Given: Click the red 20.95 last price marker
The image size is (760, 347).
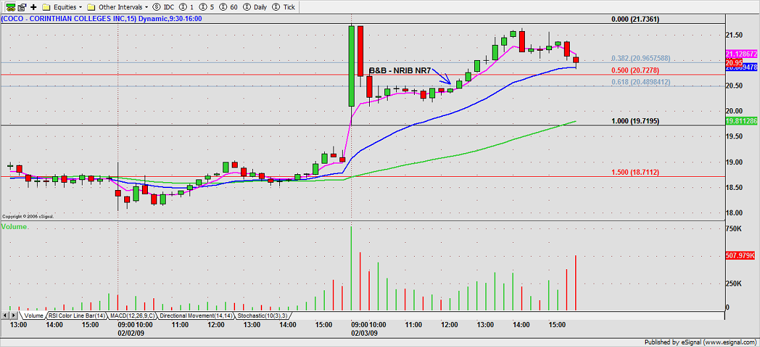Looking at the screenshot, I should tap(736, 62).
